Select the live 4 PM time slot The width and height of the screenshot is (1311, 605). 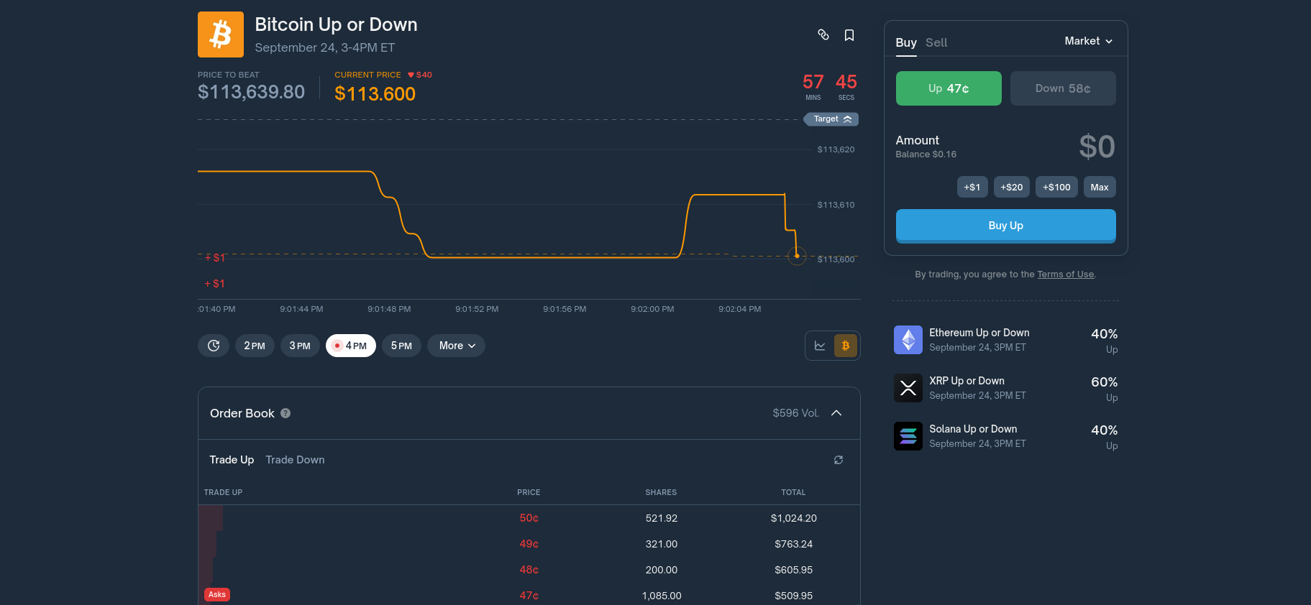click(x=351, y=346)
